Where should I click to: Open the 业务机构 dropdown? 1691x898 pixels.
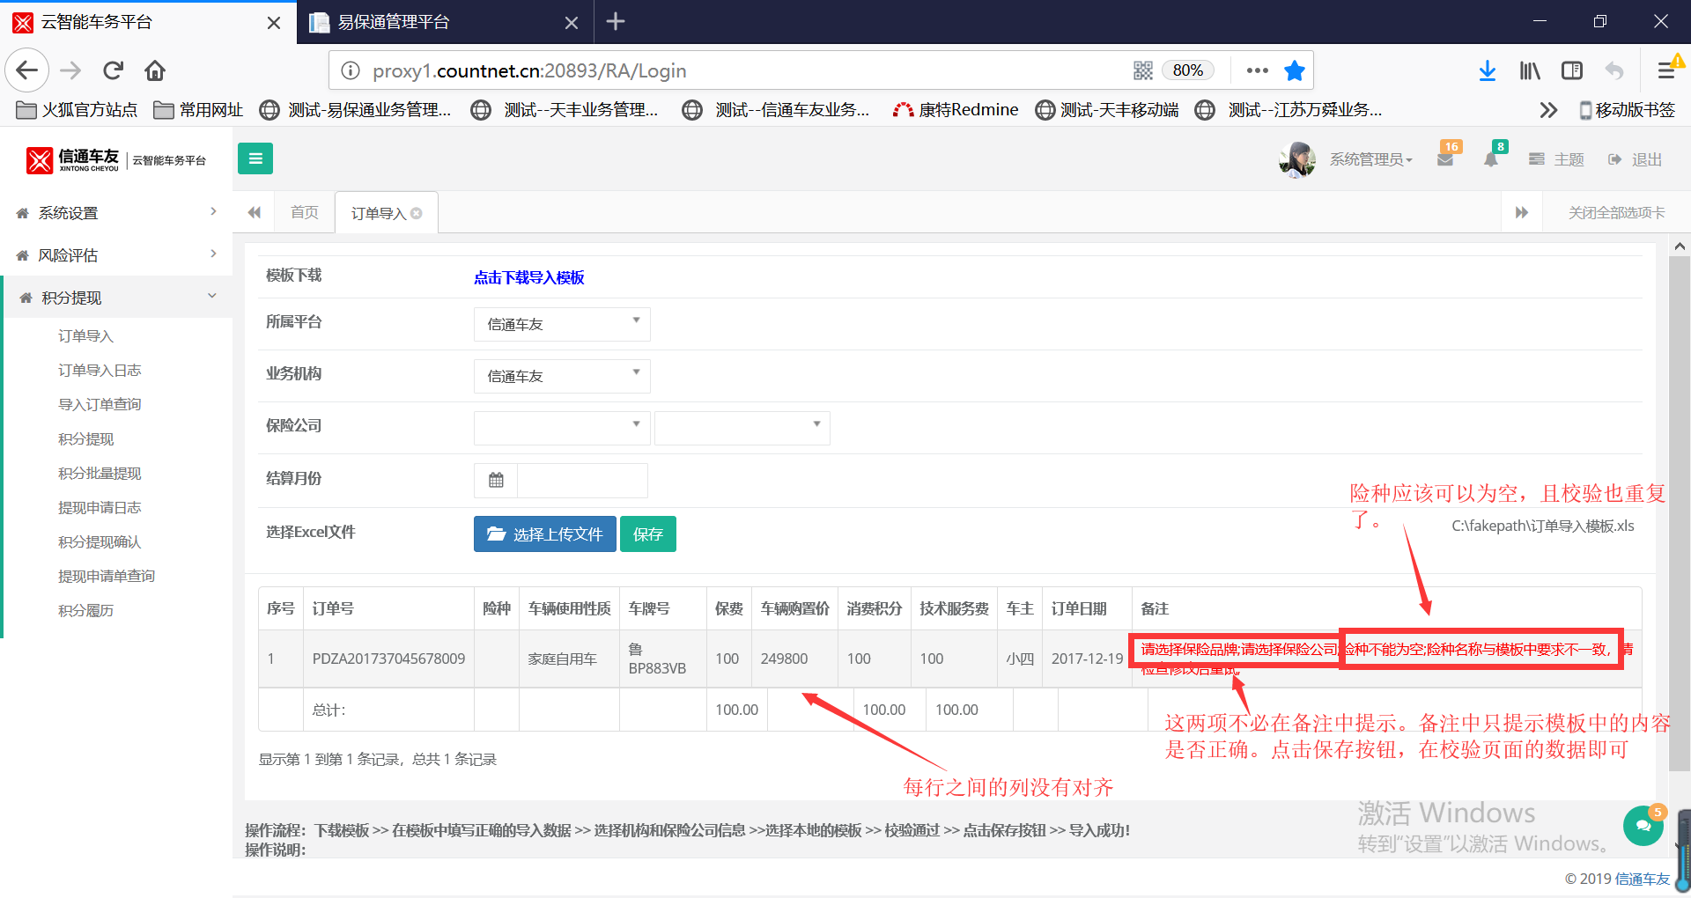562,376
